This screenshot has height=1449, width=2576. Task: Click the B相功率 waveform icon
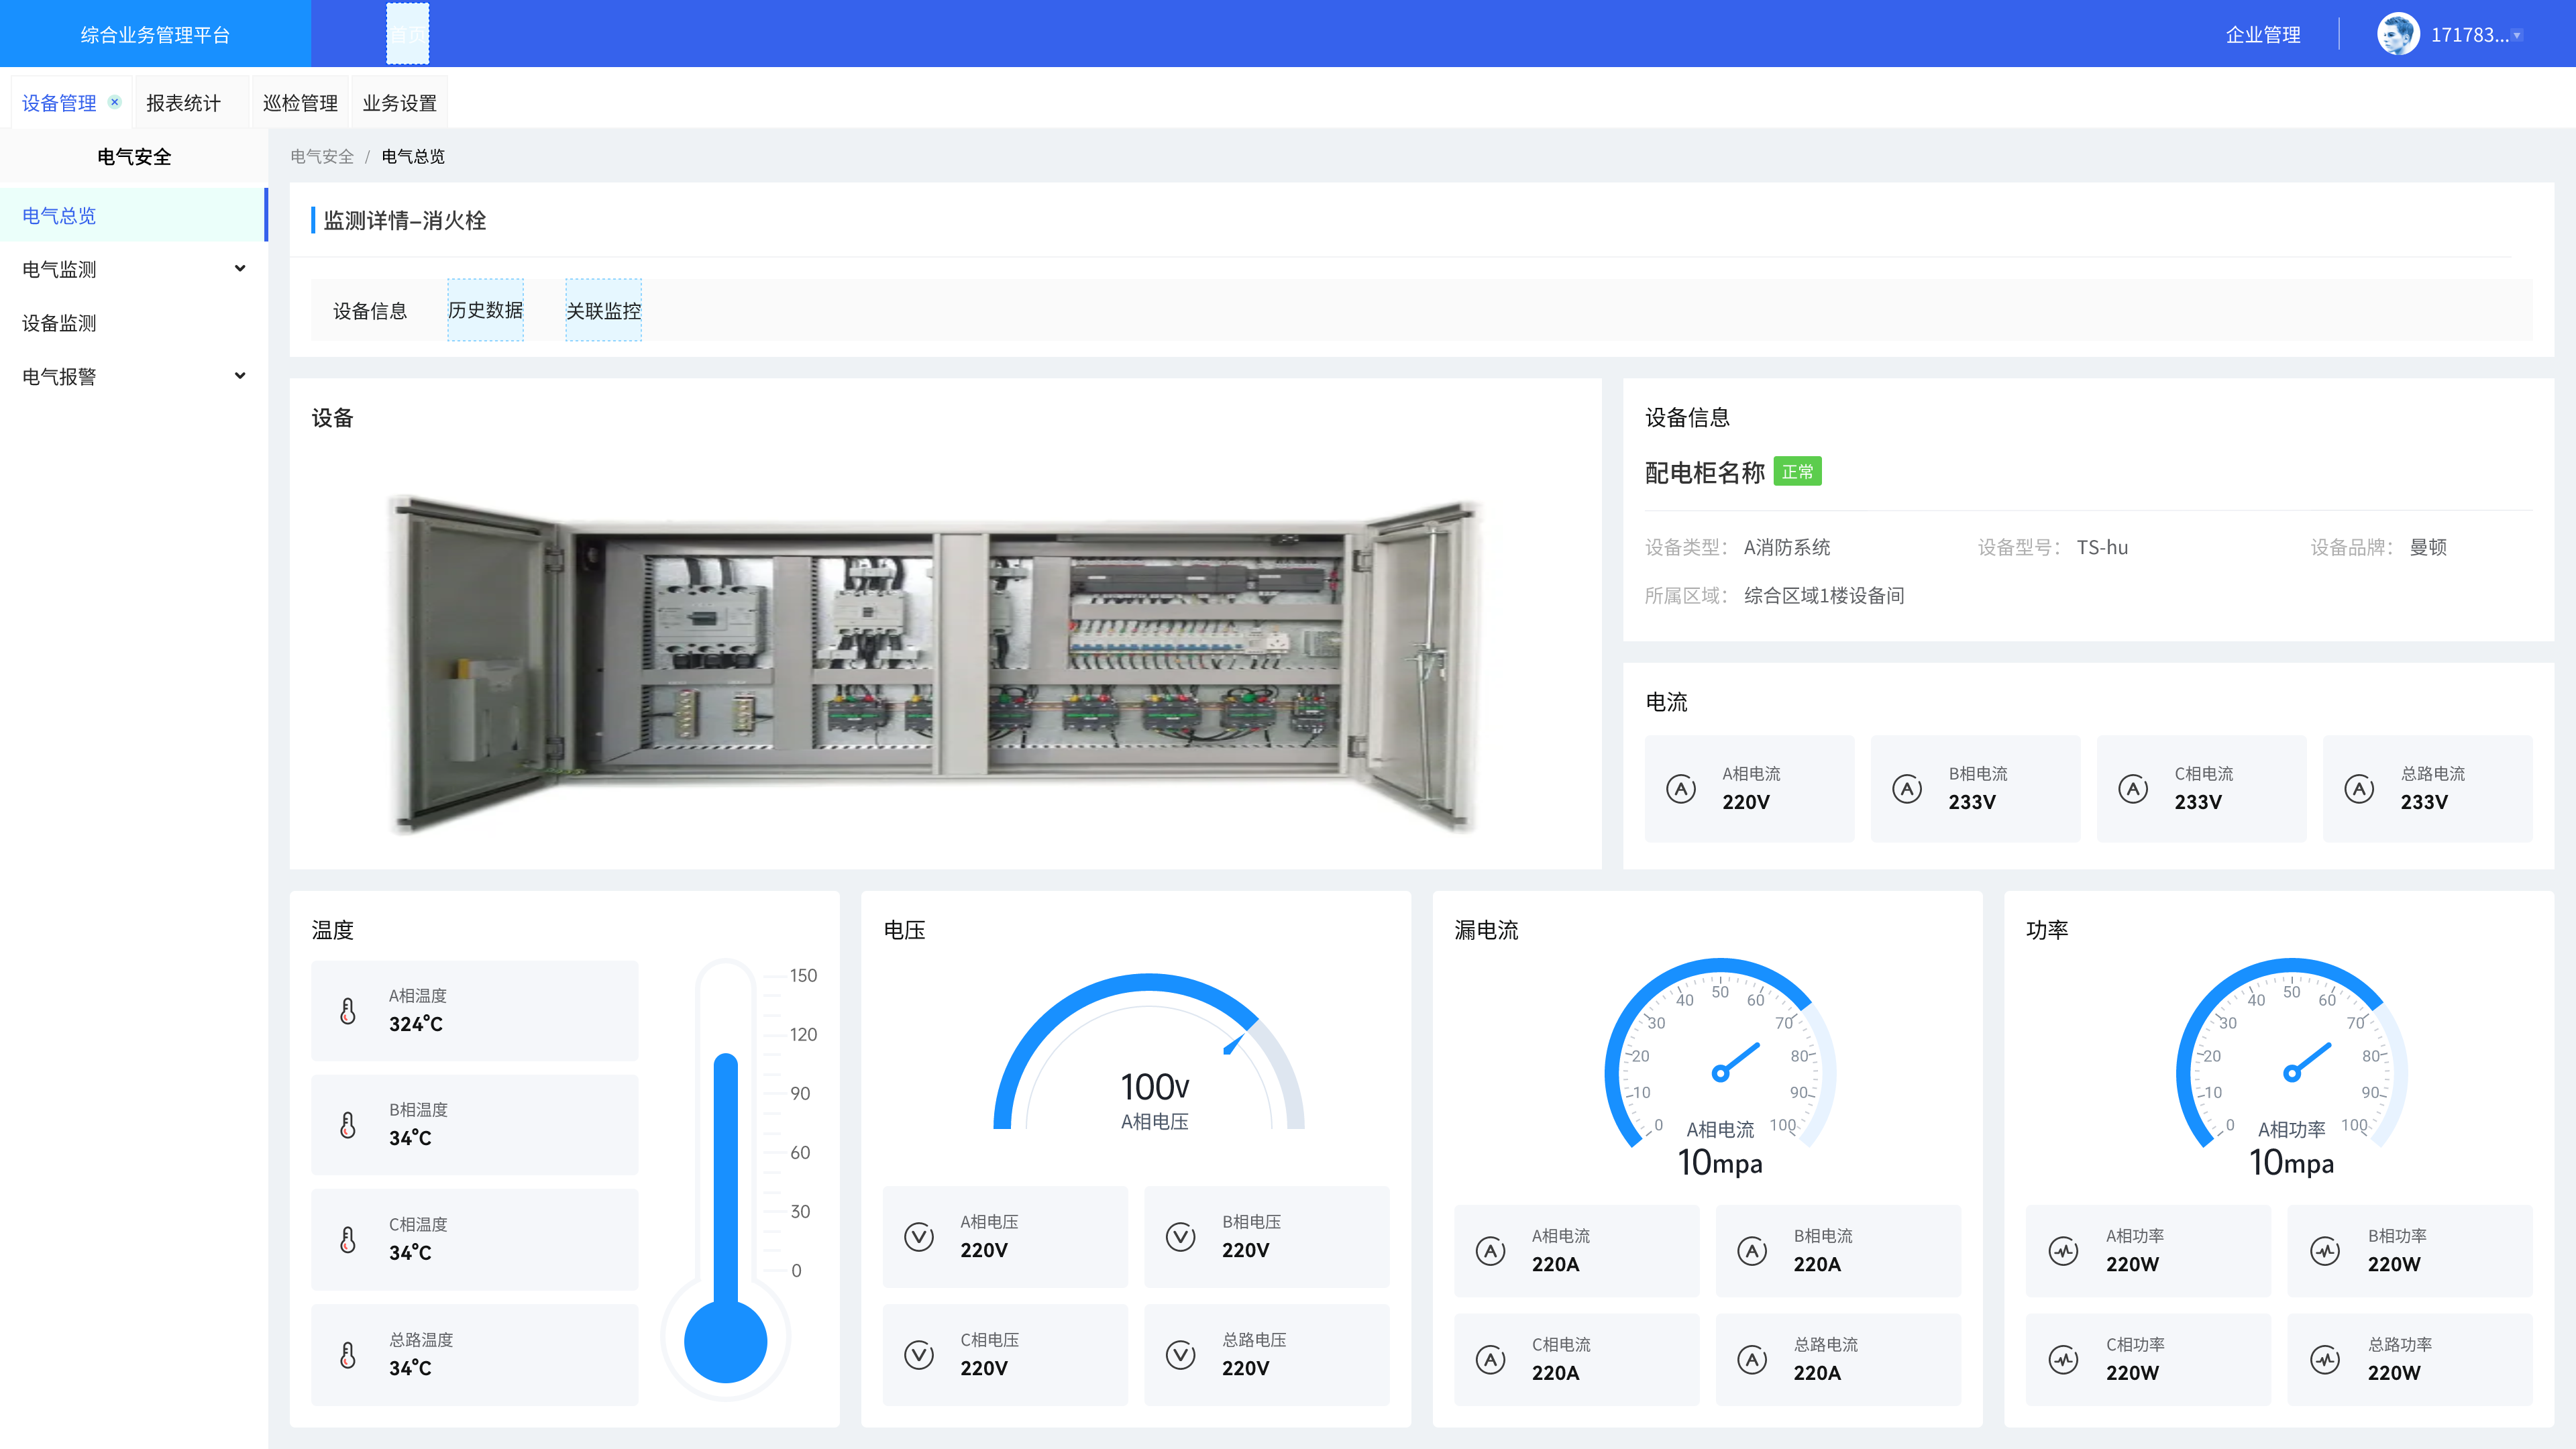[2325, 1251]
